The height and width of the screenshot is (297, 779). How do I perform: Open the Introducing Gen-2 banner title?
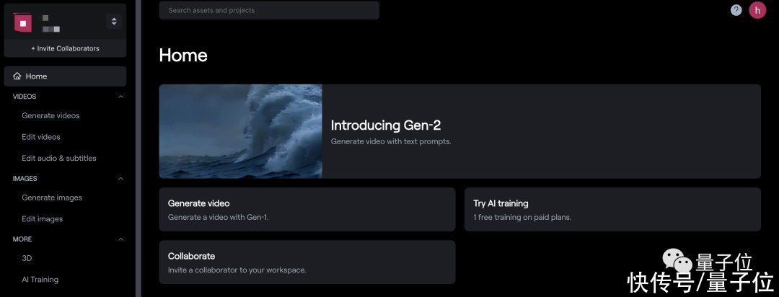(386, 125)
